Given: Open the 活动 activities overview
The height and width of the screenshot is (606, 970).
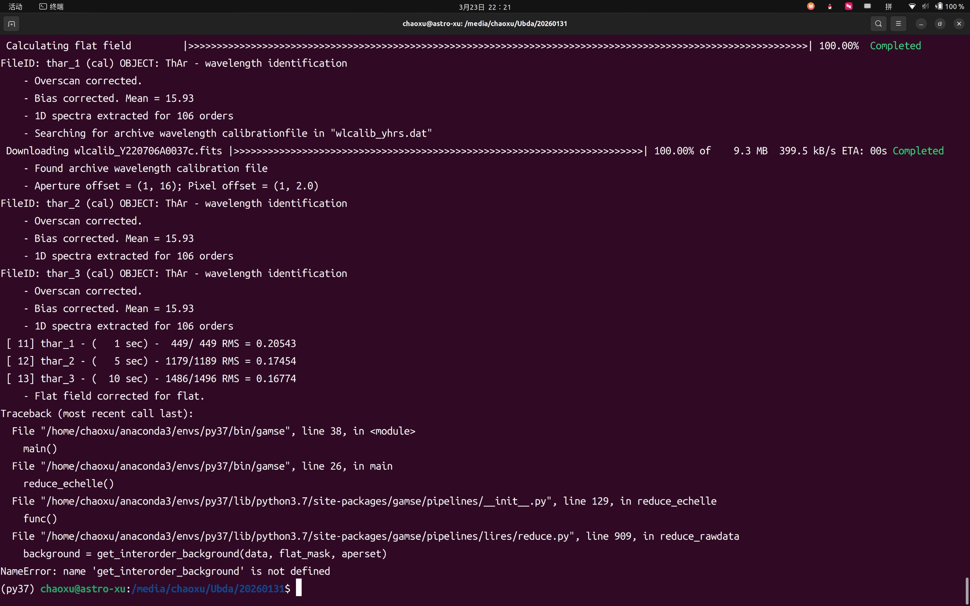Looking at the screenshot, I should [x=15, y=6].
